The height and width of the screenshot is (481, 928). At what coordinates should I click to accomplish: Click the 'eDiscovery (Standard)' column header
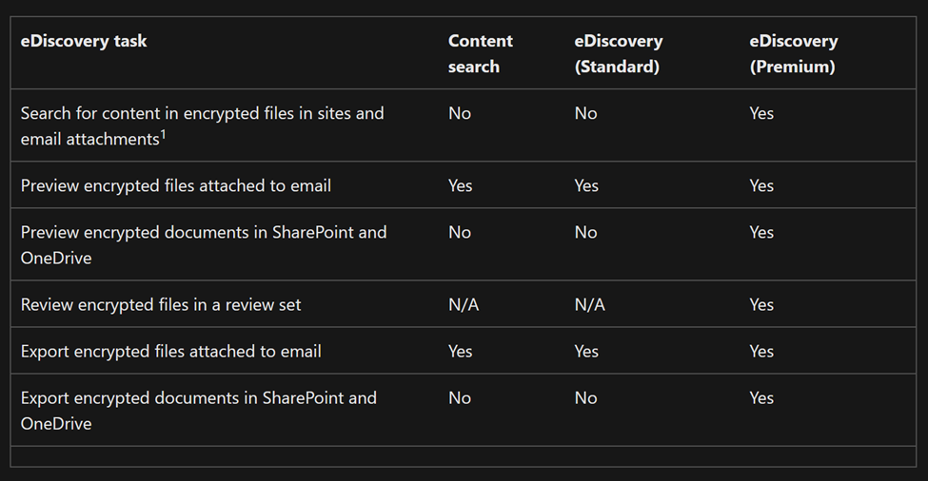click(x=618, y=54)
